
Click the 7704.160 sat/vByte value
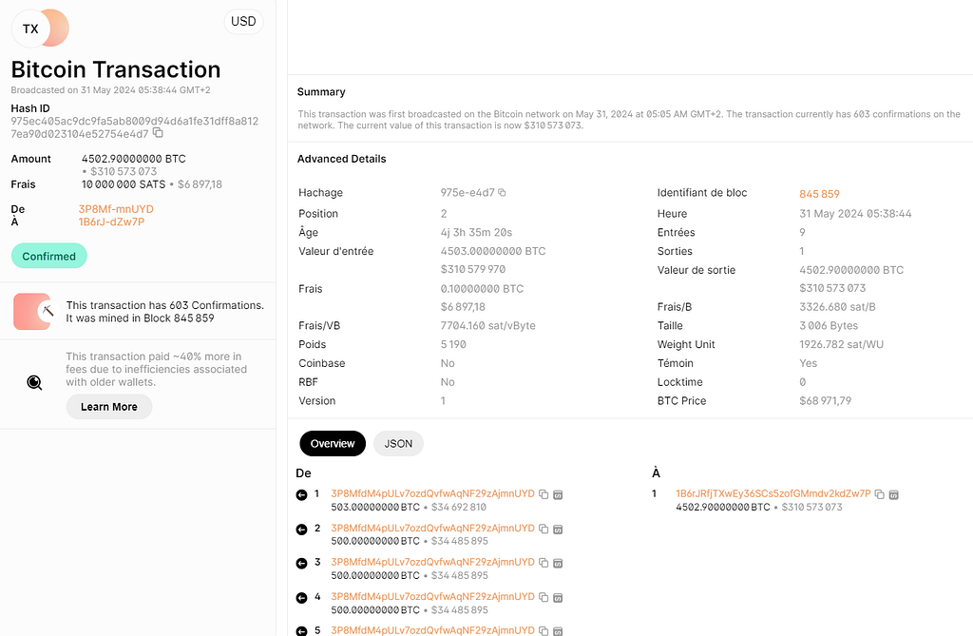tap(487, 325)
